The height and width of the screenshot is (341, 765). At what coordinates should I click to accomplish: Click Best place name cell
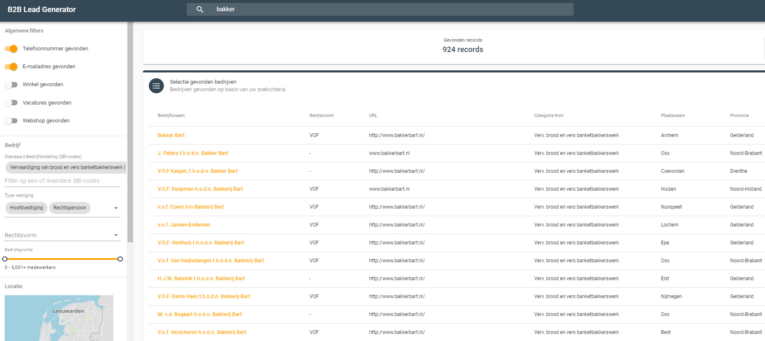(666, 332)
